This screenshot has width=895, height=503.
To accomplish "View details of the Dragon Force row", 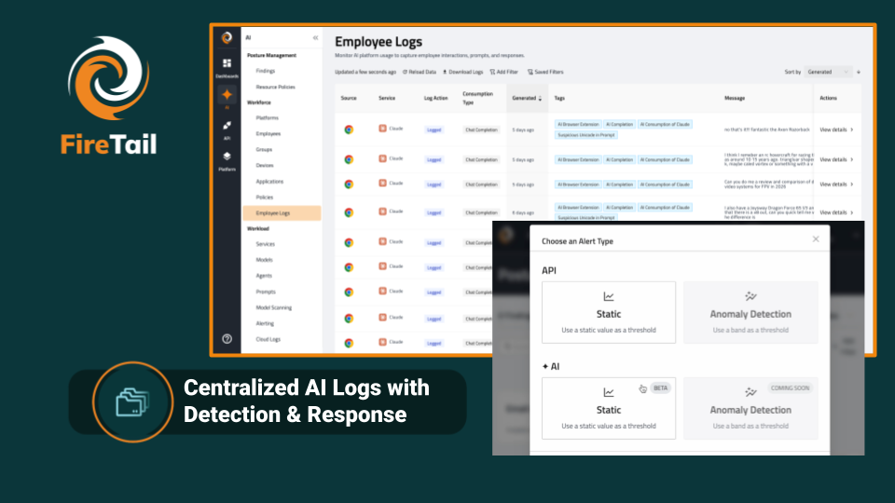I will 836,212.
